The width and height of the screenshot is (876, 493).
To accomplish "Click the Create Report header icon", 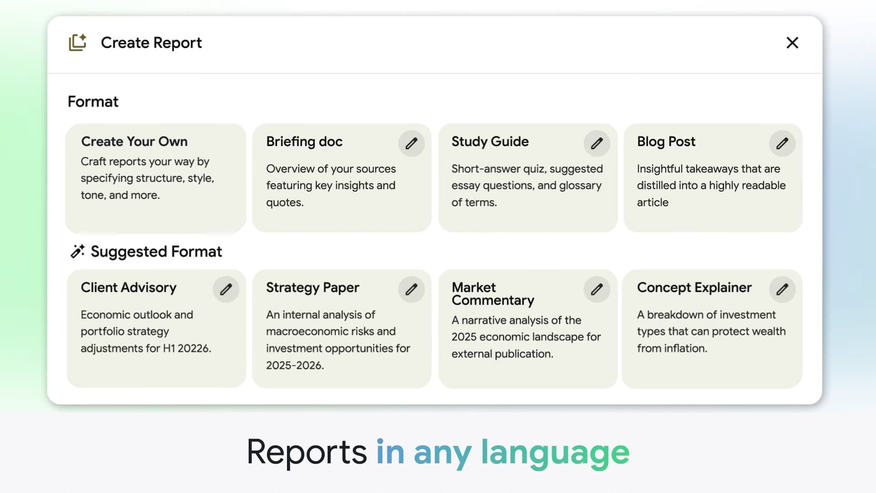I will [78, 42].
